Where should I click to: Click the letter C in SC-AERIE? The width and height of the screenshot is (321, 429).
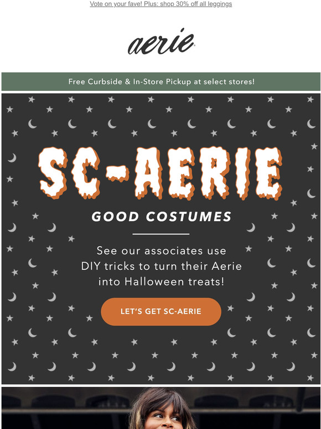[x=86, y=173]
